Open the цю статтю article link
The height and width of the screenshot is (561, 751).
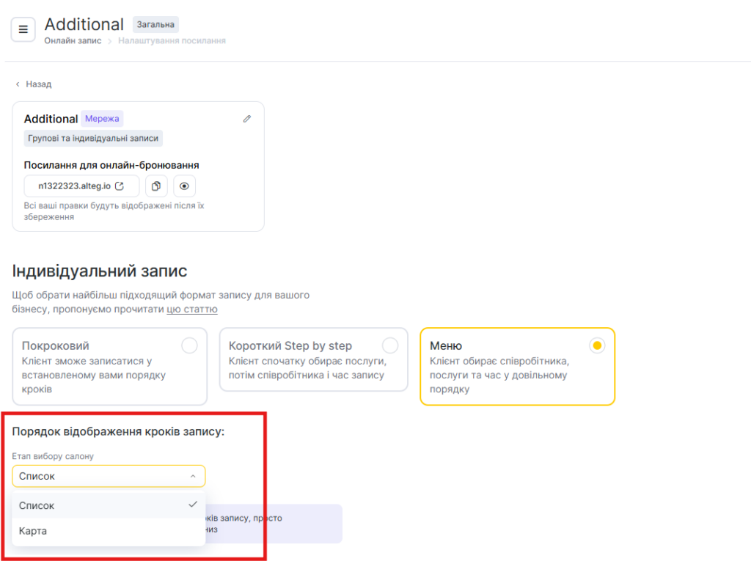point(192,309)
